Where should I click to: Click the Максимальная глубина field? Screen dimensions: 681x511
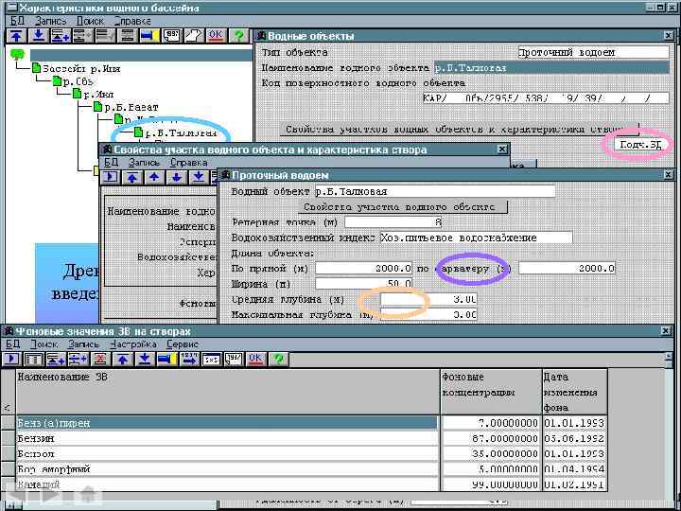click(428, 314)
